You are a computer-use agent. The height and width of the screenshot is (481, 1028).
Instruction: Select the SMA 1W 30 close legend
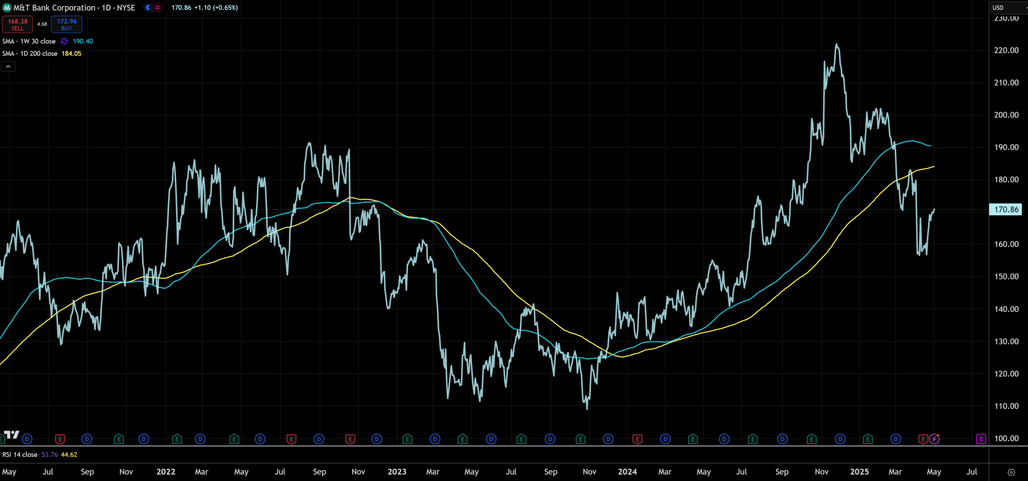point(29,41)
